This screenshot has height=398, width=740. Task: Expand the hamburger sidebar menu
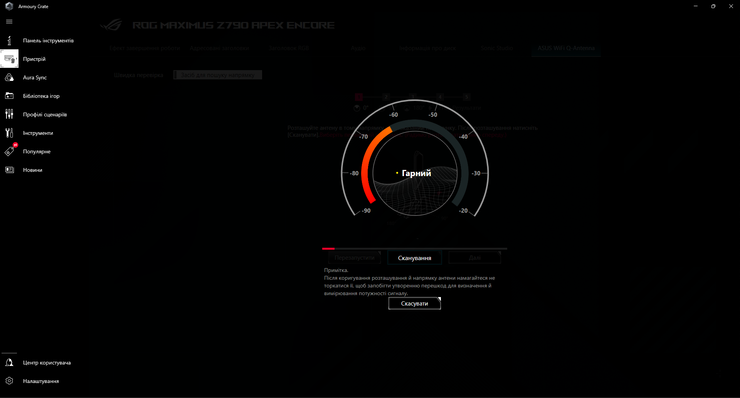(9, 22)
